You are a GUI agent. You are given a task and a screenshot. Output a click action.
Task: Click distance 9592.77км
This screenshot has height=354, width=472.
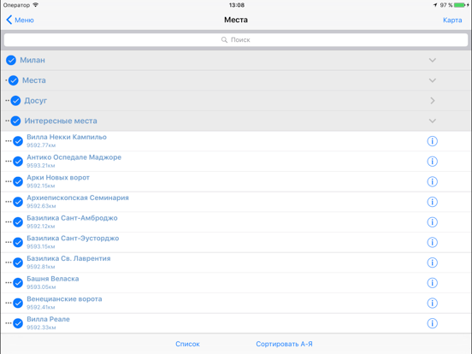pyautogui.click(x=41, y=145)
